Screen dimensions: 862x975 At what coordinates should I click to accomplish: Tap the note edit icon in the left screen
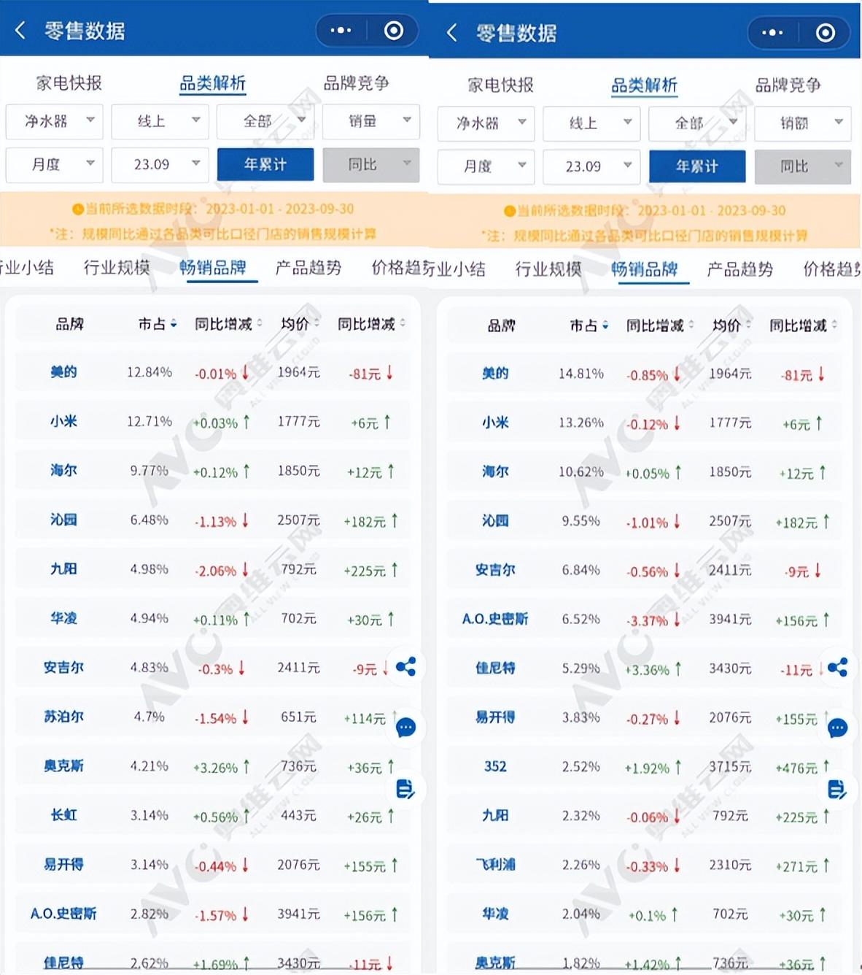tap(405, 789)
